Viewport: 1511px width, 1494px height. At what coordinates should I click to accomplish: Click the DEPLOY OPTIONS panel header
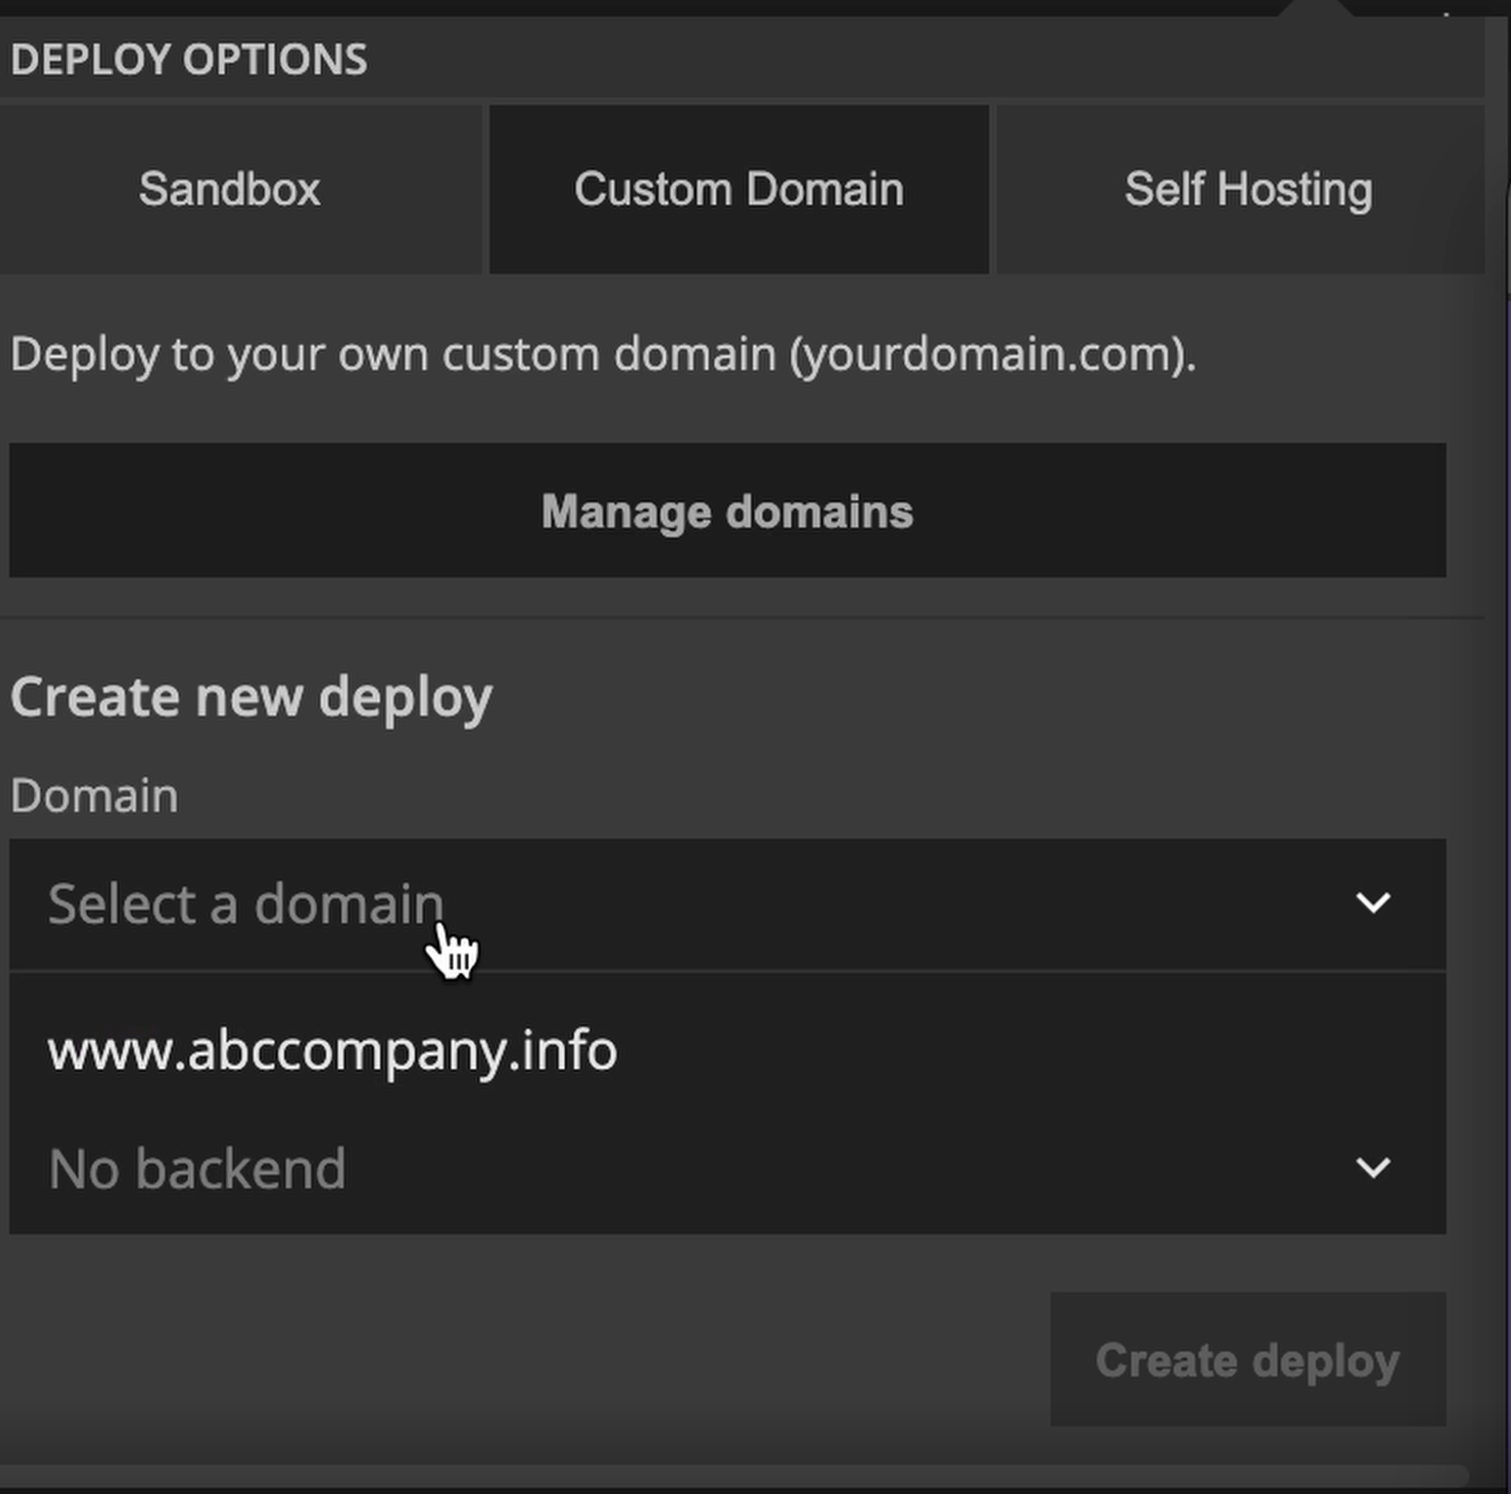coord(189,59)
